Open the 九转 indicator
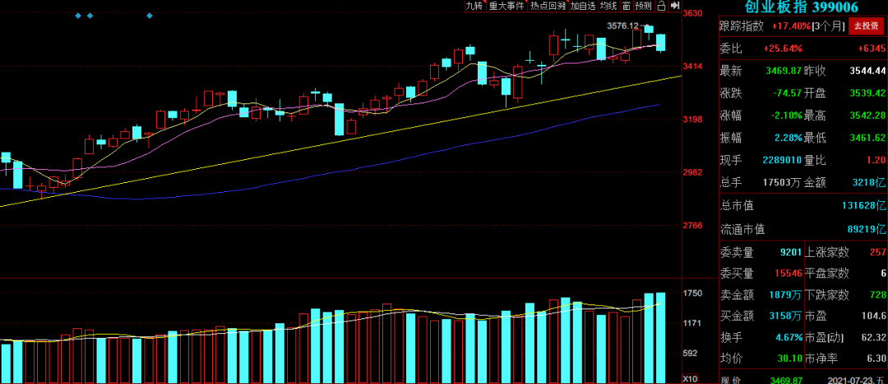Viewport: 888px width, 384px height. pyautogui.click(x=474, y=6)
